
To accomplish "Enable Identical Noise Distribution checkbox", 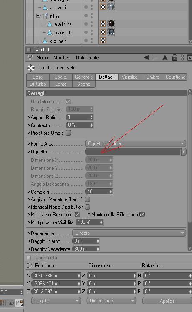I will click(87, 207).
